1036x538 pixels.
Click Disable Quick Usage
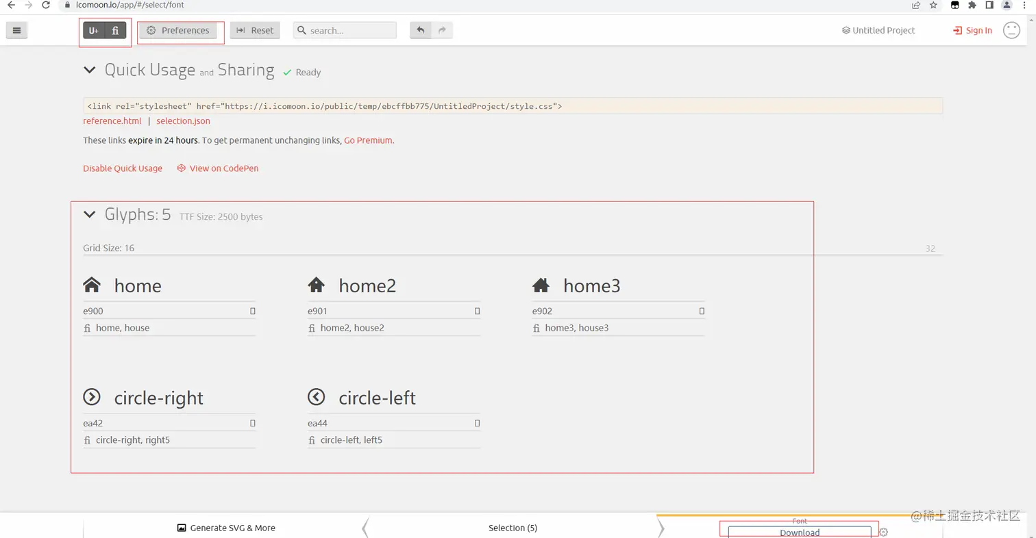[123, 168]
